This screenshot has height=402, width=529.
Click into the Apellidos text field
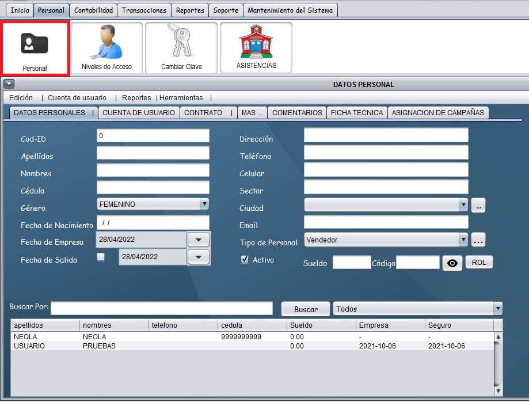click(x=153, y=153)
